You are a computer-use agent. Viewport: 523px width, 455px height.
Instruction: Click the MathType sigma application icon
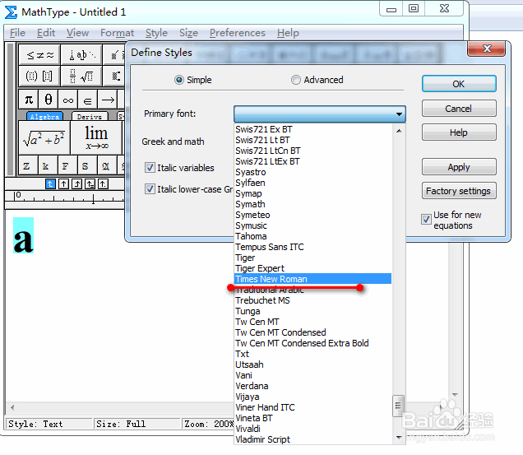pyautogui.click(x=11, y=12)
